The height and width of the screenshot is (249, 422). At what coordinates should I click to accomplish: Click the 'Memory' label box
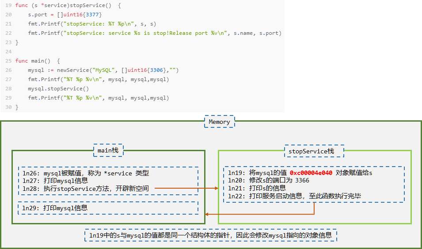[219, 122]
